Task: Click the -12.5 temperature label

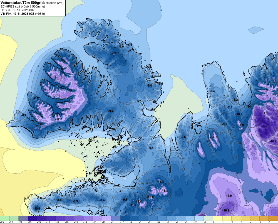Action: (x=214, y=137)
